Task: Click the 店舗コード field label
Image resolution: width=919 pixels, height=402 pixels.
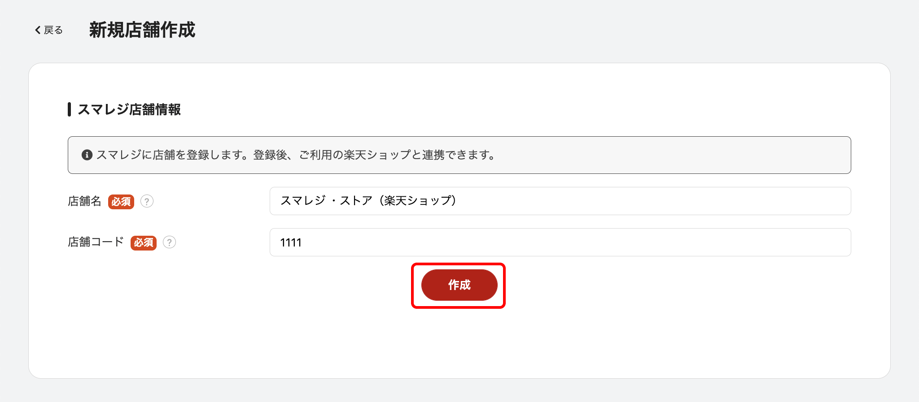Action: (x=96, y=242)
